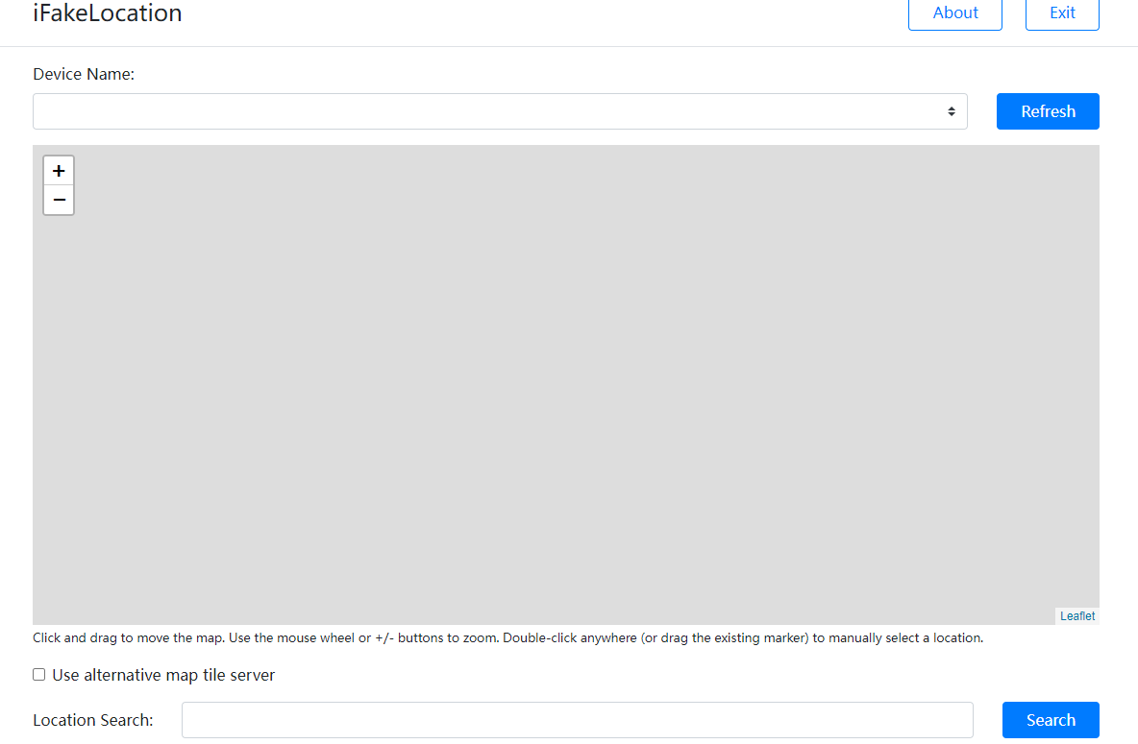Click the 'Device Name:' label

pyautogui.click(x=84, y=74)
